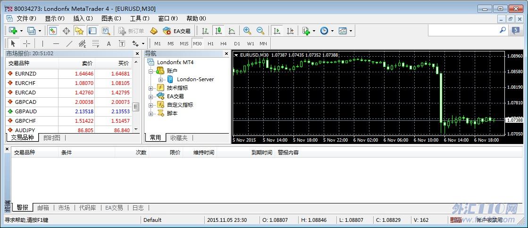Toggle chart shift icon
This screenshot has height=228, width=528.
tap(290, 31)
